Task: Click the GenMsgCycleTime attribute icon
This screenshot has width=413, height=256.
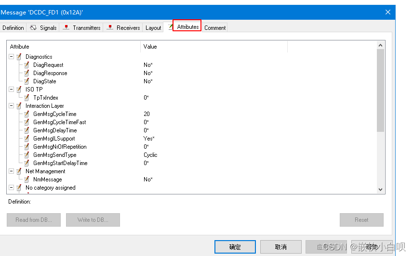Action: pos(27,114)
